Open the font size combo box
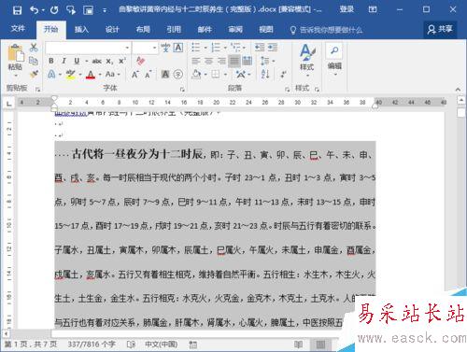Screen dimensions: 467x352 click(x=145, y=48)
